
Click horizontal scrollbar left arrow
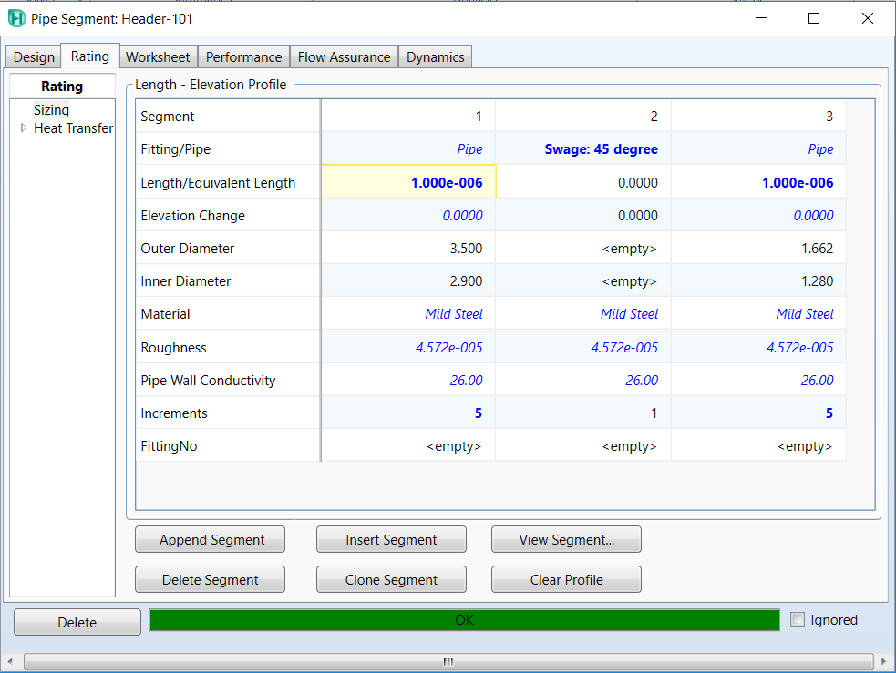click(10, 661)
